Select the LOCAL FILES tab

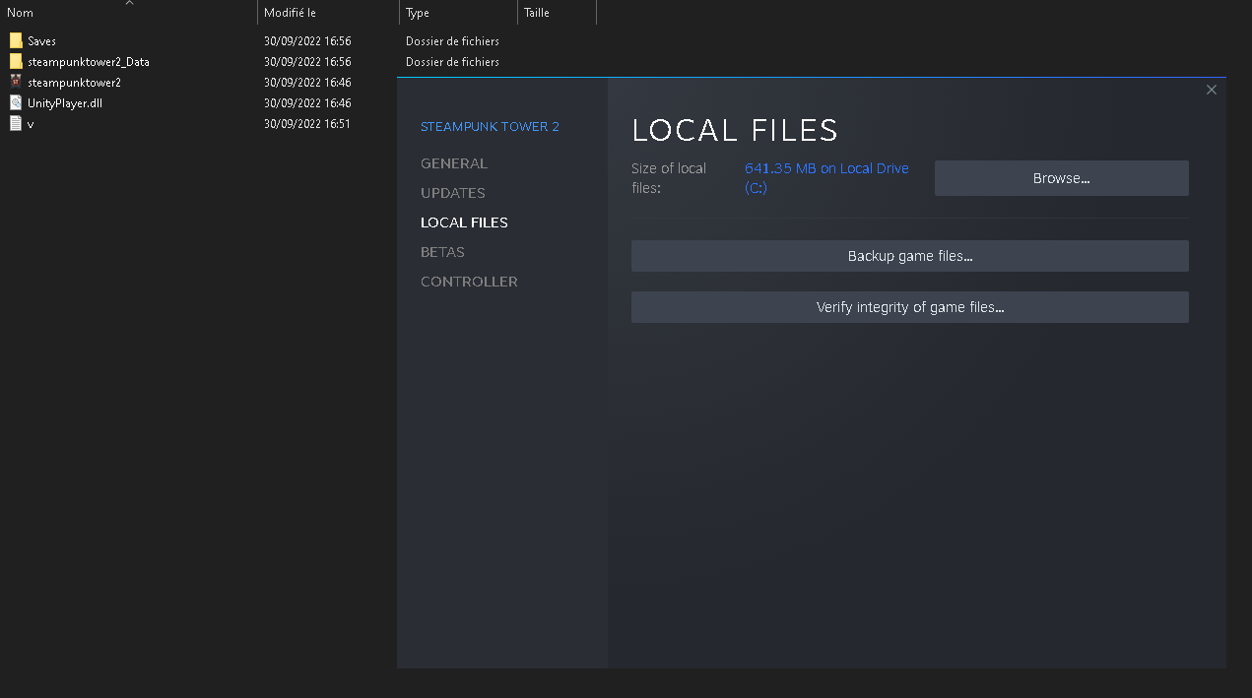click(464, 222)
